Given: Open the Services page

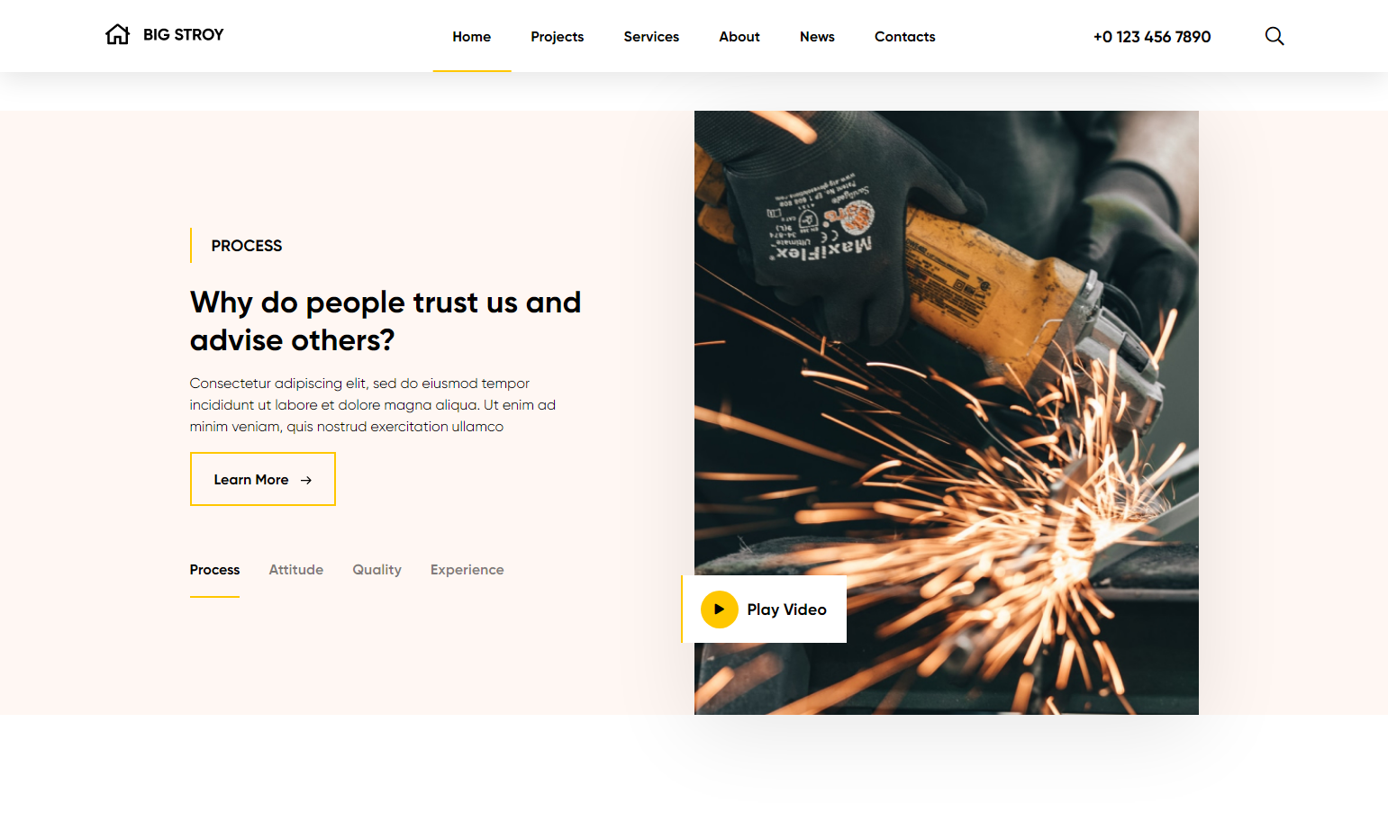Looking at the screenshot, I should [651, 37].
